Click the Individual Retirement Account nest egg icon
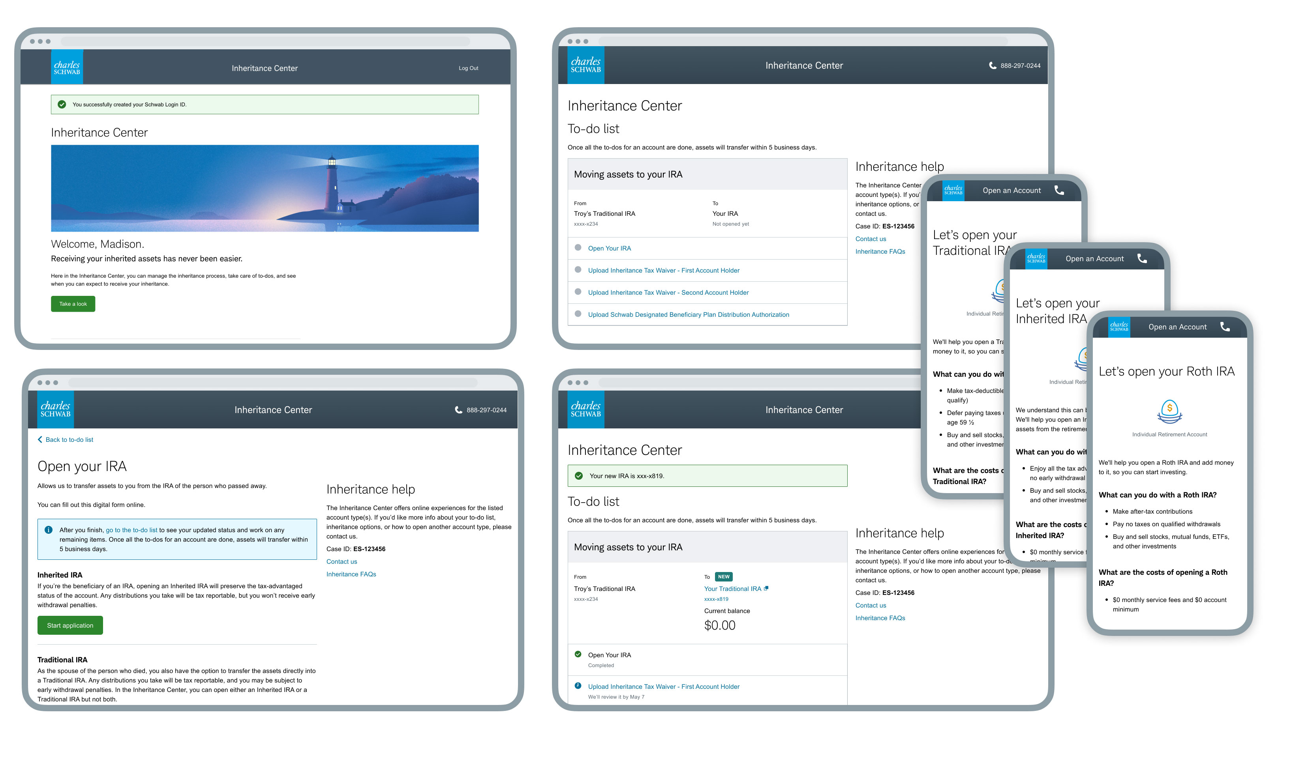Screen dimensions: 1293x774 point(1169,411)
